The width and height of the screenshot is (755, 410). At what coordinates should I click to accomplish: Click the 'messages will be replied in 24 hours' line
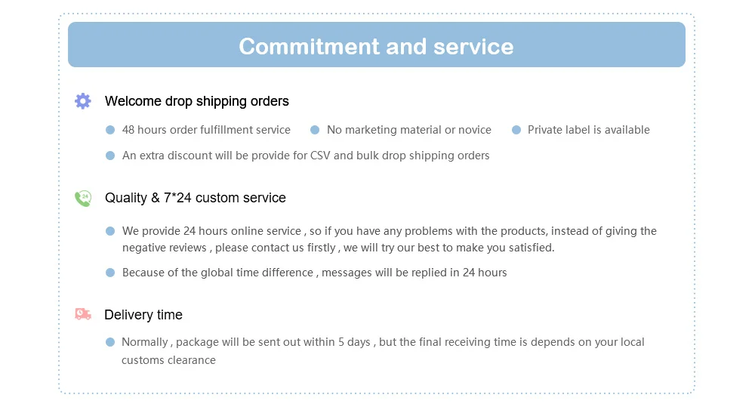tap(314, 273)
